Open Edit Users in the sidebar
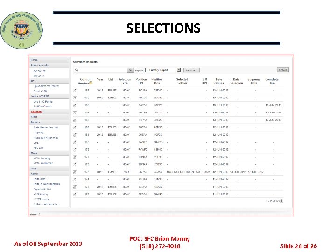 pos(39,179)
